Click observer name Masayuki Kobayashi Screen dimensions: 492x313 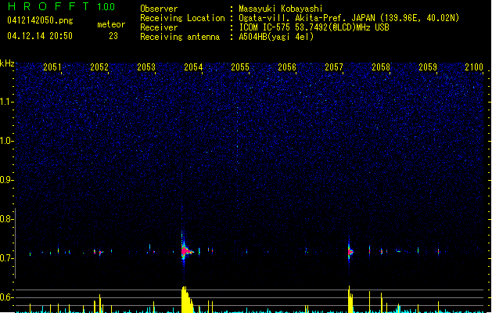click(281, 9)
